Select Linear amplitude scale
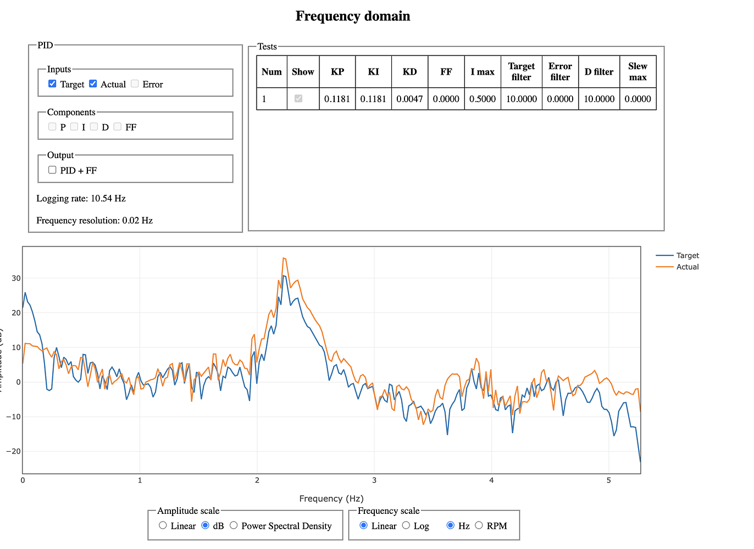 coord(163,525)
